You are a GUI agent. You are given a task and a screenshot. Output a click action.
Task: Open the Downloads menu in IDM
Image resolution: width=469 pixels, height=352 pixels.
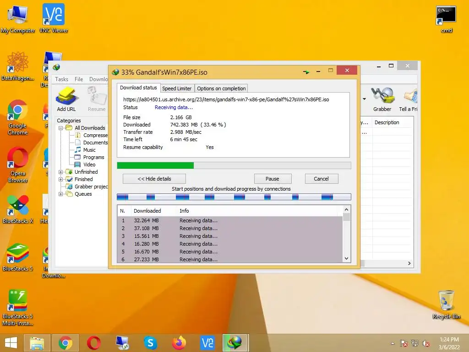[98, 79]
